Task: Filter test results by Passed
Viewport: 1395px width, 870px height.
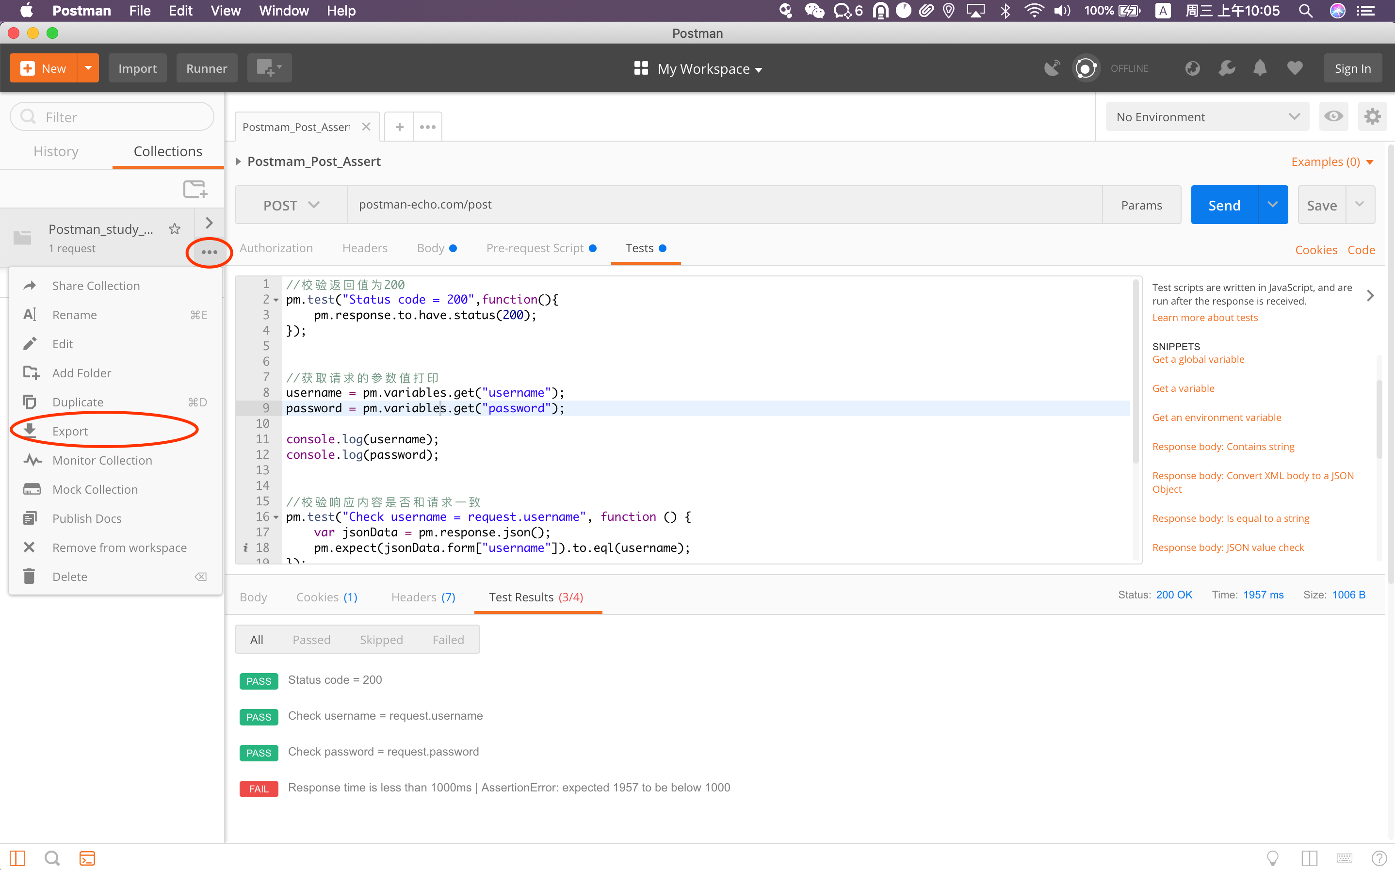Action: pyautogui.click(x=311, y=640)
